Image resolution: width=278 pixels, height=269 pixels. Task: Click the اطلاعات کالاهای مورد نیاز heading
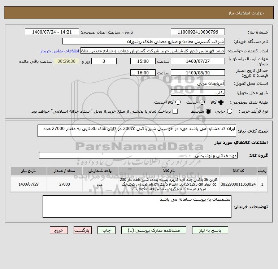(241, 143)
